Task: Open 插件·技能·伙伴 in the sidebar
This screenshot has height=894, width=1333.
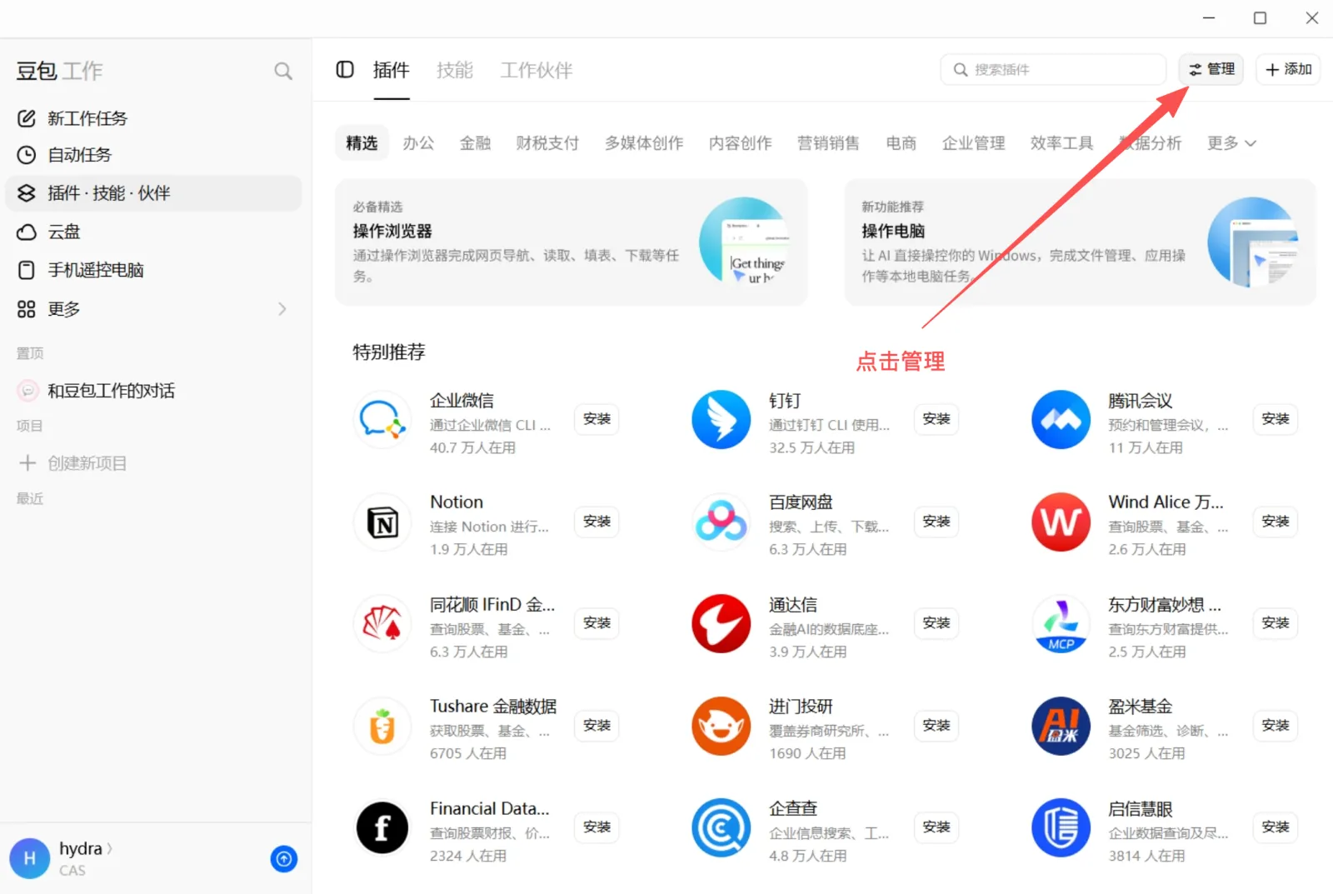Action: (x=154, y=193)
